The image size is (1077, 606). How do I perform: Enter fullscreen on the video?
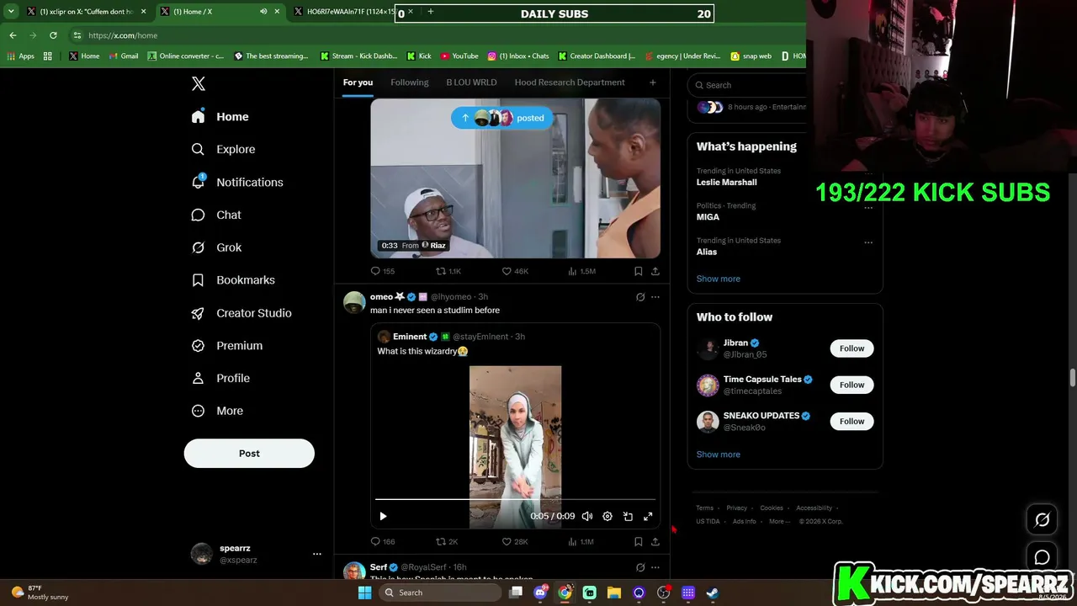click(648, 516)
